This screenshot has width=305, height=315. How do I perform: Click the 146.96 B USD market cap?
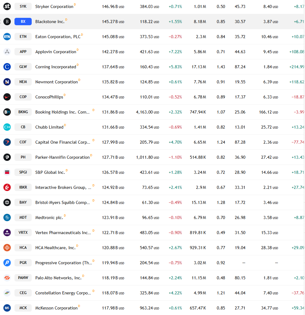click(113, 7)
